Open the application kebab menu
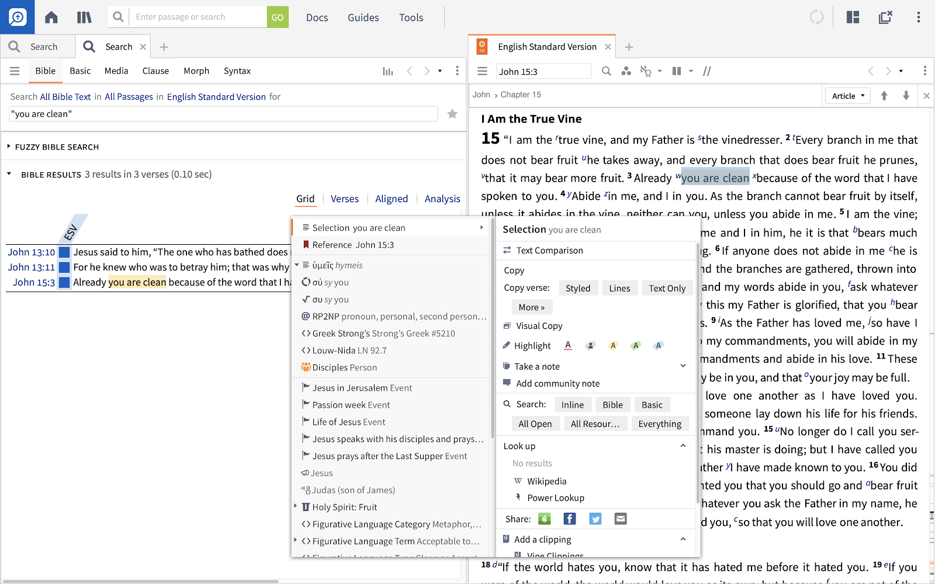The image size is (935, 584). coord(919,18)
